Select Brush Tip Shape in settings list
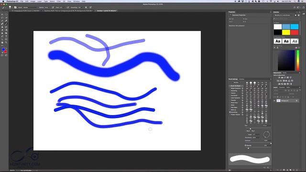 [x=236, y=86]
